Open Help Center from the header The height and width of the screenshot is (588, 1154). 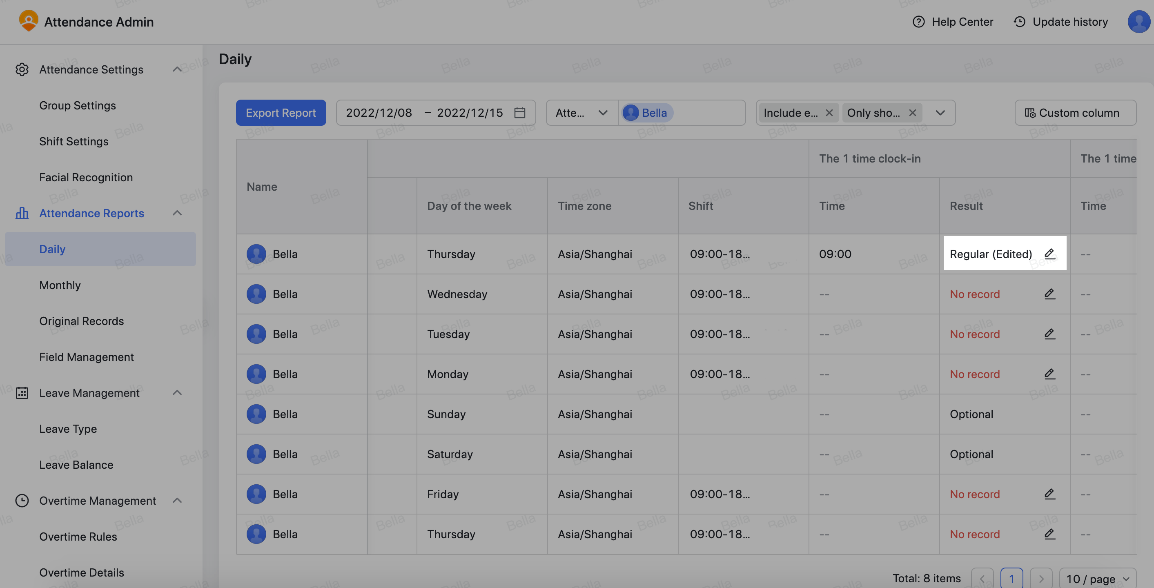click(953, 22)
